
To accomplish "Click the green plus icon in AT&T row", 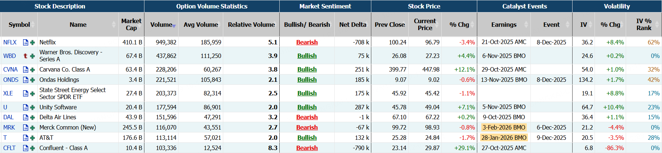I will coord(32,138).
